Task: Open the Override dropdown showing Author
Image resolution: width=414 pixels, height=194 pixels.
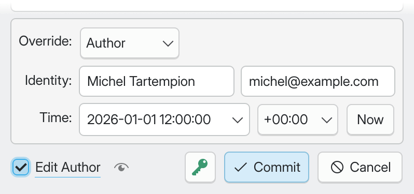Action: click(x=130, y=43)
